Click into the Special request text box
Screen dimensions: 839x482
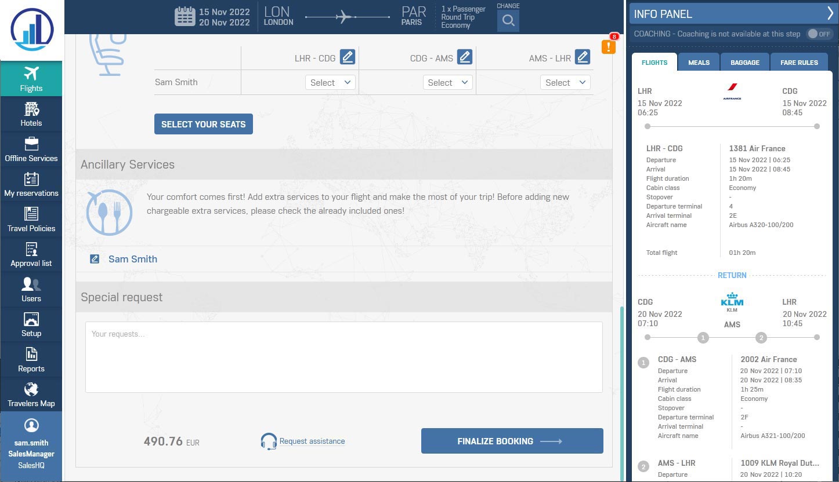(x=343, y=357)
